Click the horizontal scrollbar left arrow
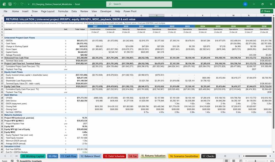The height and width of the screenshot is (162, 275). coord(244,156)
